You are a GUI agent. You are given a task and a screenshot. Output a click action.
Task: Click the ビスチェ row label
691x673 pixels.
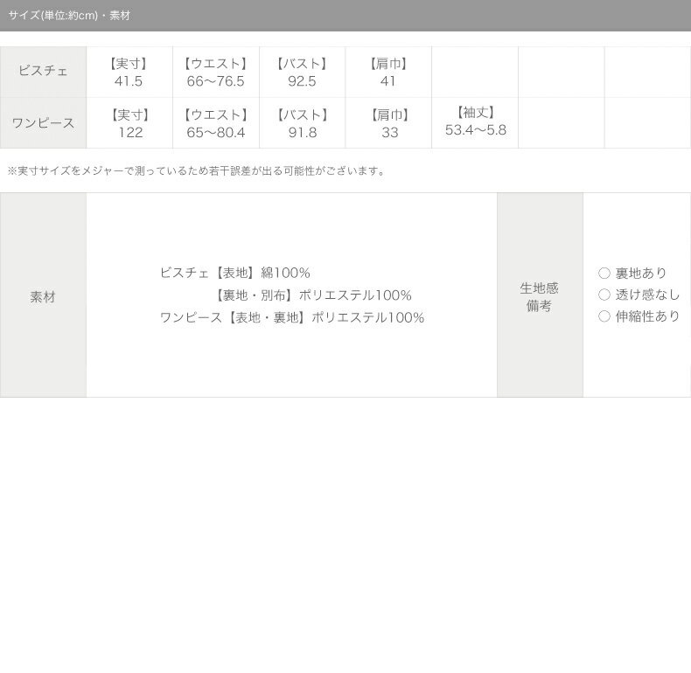[43, 72]
